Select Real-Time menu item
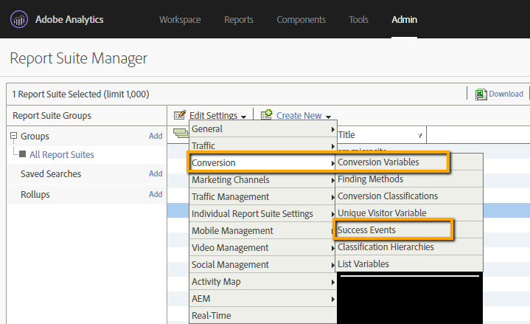The image size is (530, 324). [263, 316]
